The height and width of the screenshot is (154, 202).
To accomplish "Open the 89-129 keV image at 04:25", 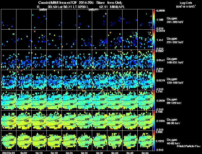I will (x=69, y=100).
